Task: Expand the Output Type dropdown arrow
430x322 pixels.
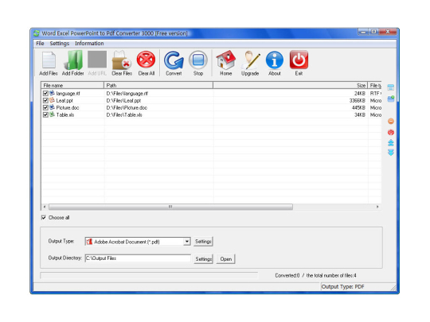Action: pos(187,242)
